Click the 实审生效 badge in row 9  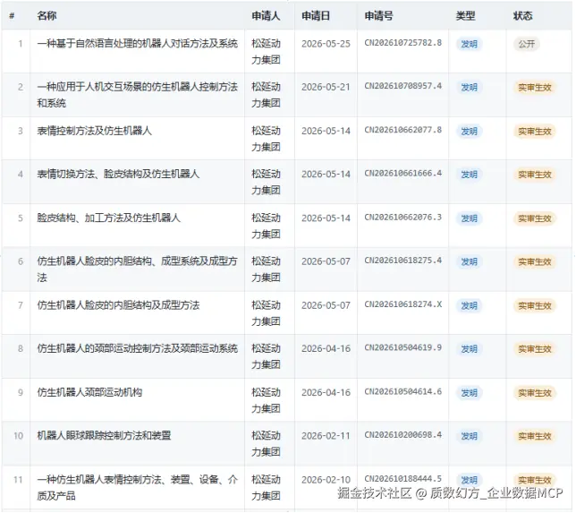click(x=535, y=393)
